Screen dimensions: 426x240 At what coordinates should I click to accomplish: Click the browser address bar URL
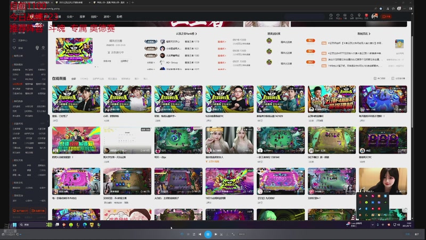point(44,9)
